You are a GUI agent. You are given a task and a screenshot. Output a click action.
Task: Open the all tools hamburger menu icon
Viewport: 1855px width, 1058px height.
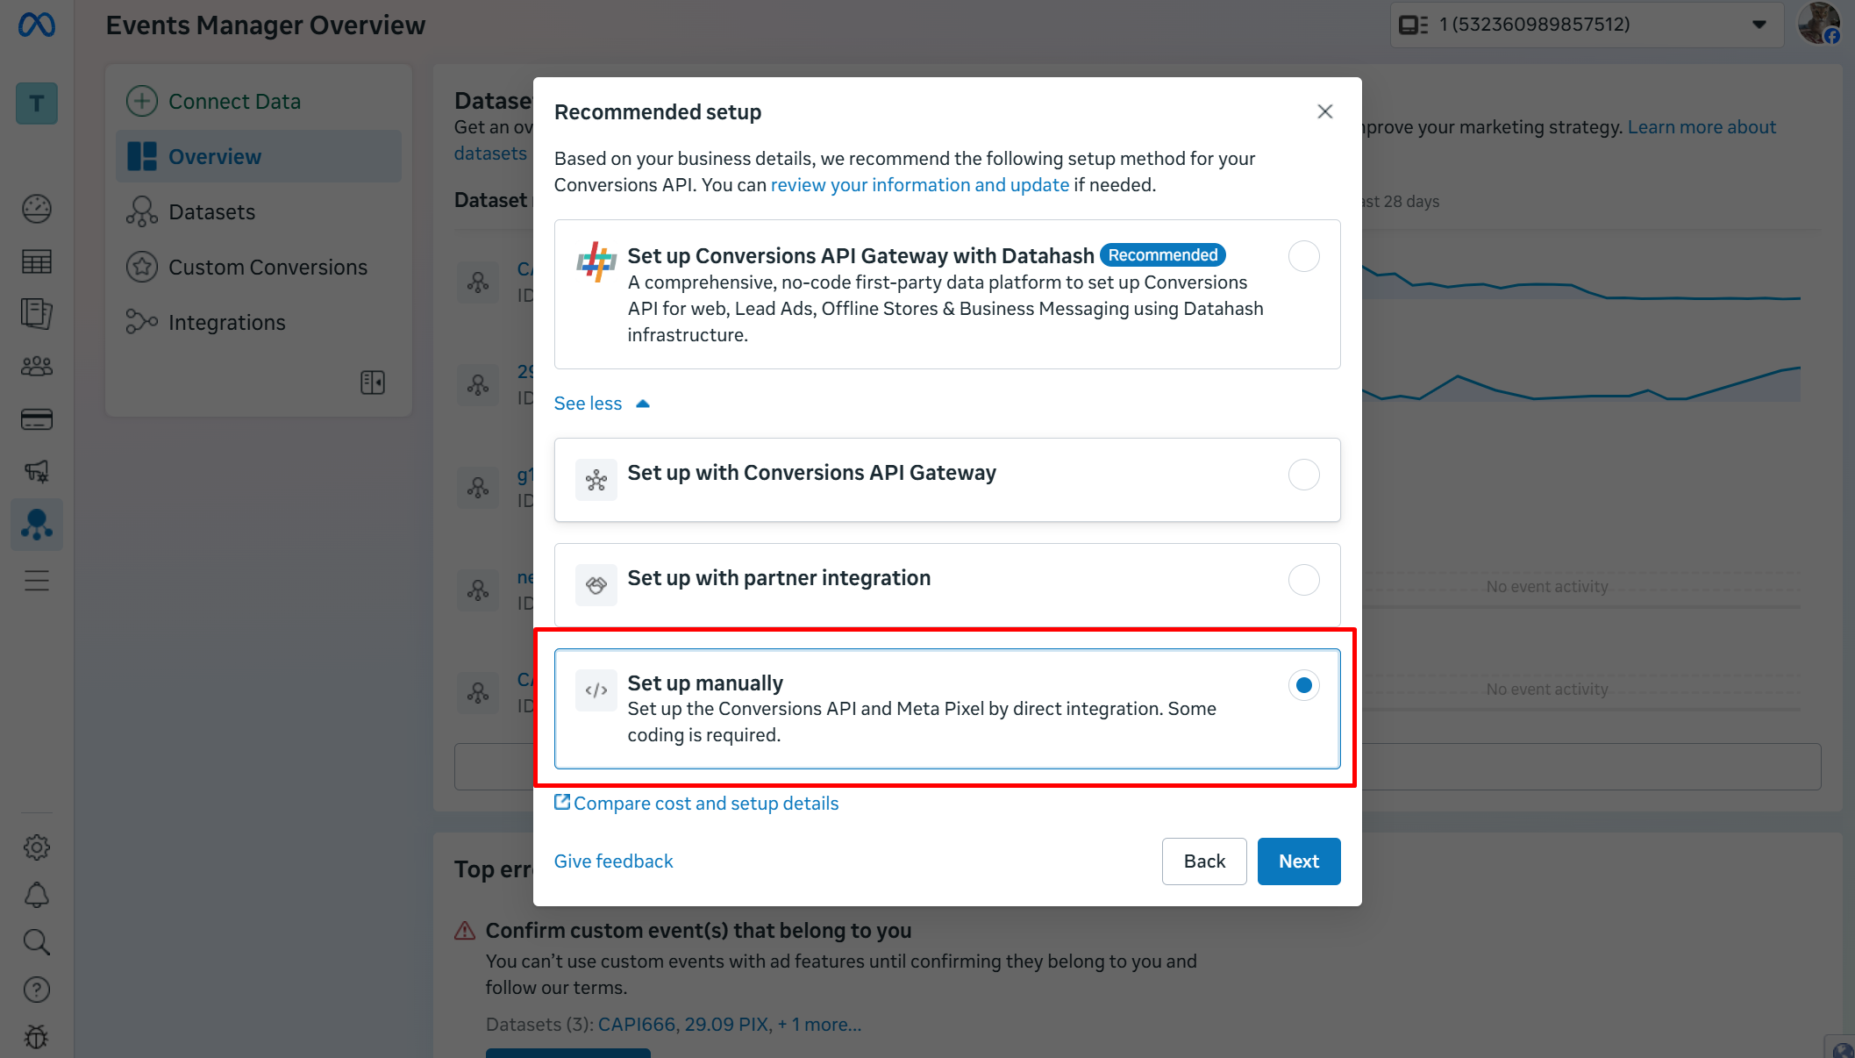click(37, 581)
